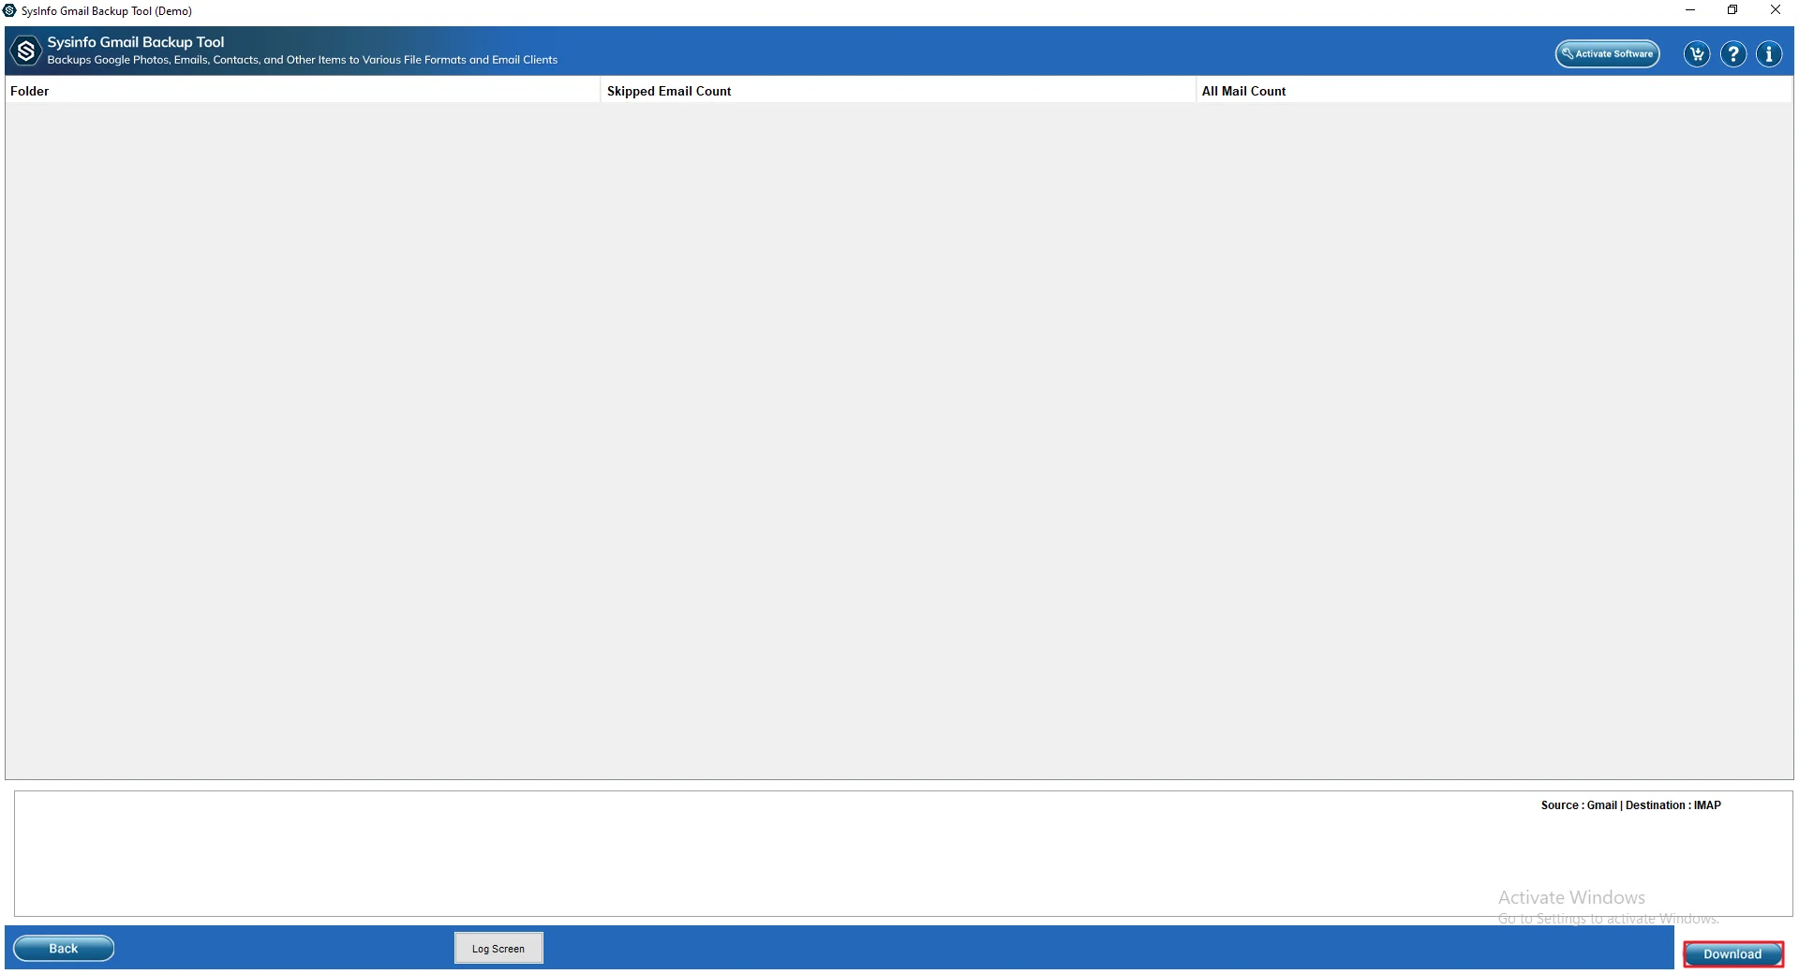Screen dimensions: 1799x974
Task: Open the info icon in header
Action: click(1768, 54)
